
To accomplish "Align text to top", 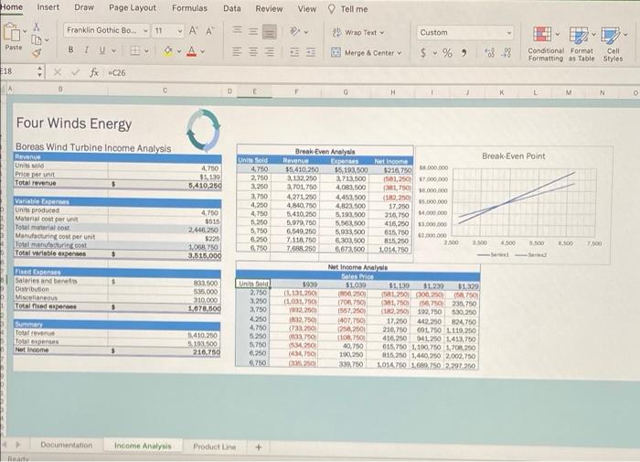I will [x=237, y=30].
